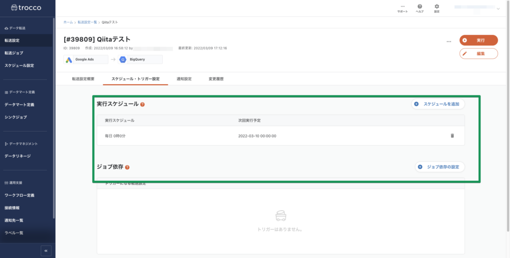Click the help icon beside 実行スケジュール

click(x=142, y=105)
